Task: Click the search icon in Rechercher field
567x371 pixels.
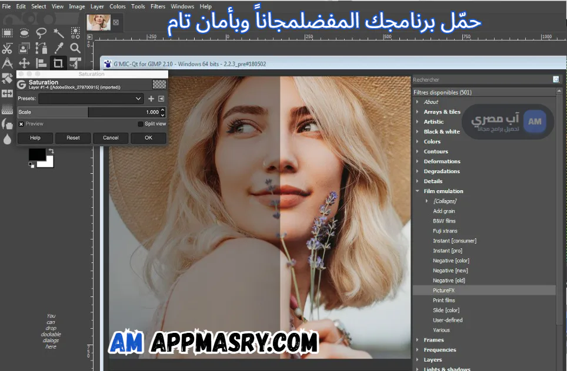Action: [556, 79]
